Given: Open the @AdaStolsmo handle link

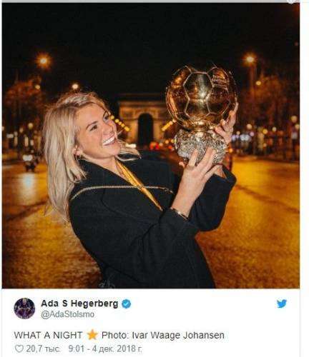Looking at the screenshot, I should 68,314.
